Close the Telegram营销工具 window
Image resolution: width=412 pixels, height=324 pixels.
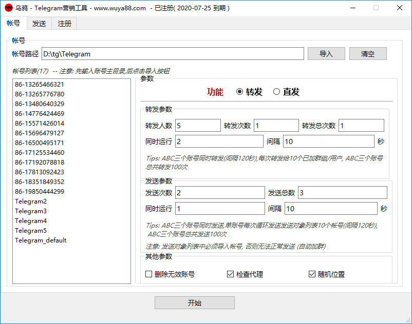[x=399, y=8]
